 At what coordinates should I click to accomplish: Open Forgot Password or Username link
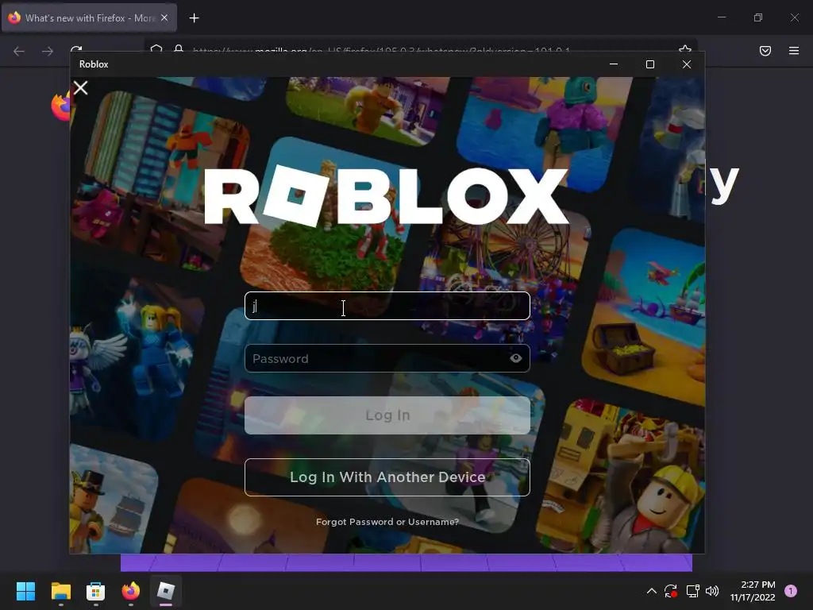pyautogui.click(x=387, y=522)
